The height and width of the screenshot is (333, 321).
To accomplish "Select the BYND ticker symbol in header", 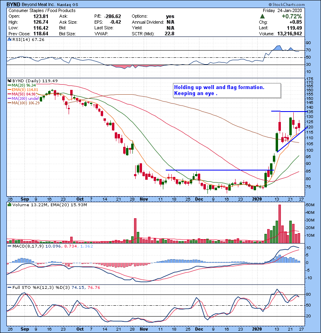I will [13, 4].
